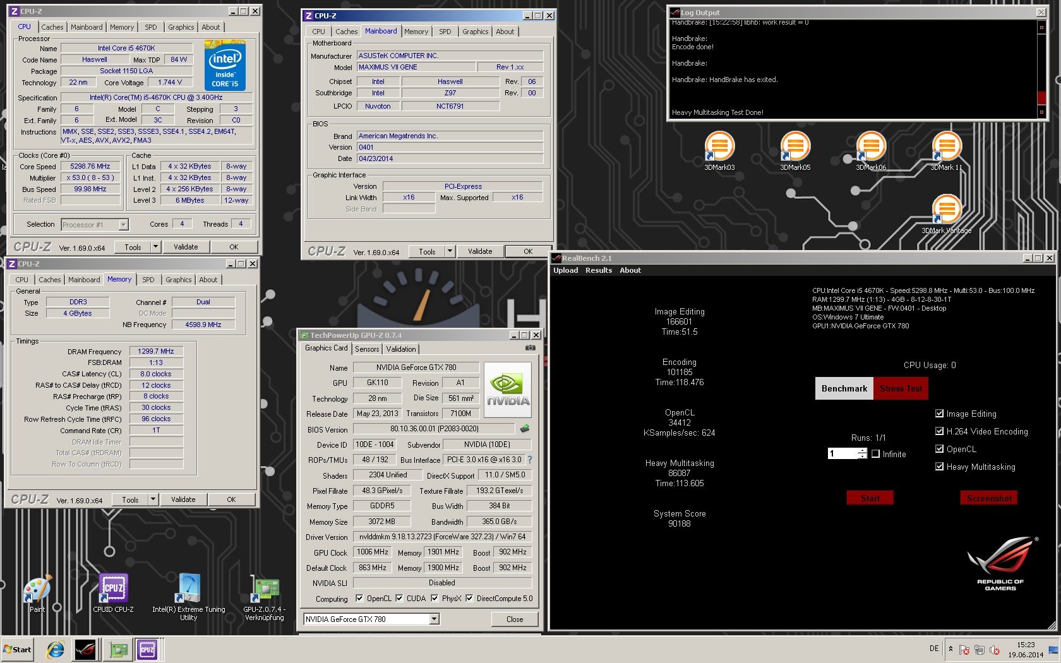Open the 3DMark05 desktop shortcut
Image resolution: width=1061 pixels, height=663 pixels.
pyautogui.click(x=795, y=150)
